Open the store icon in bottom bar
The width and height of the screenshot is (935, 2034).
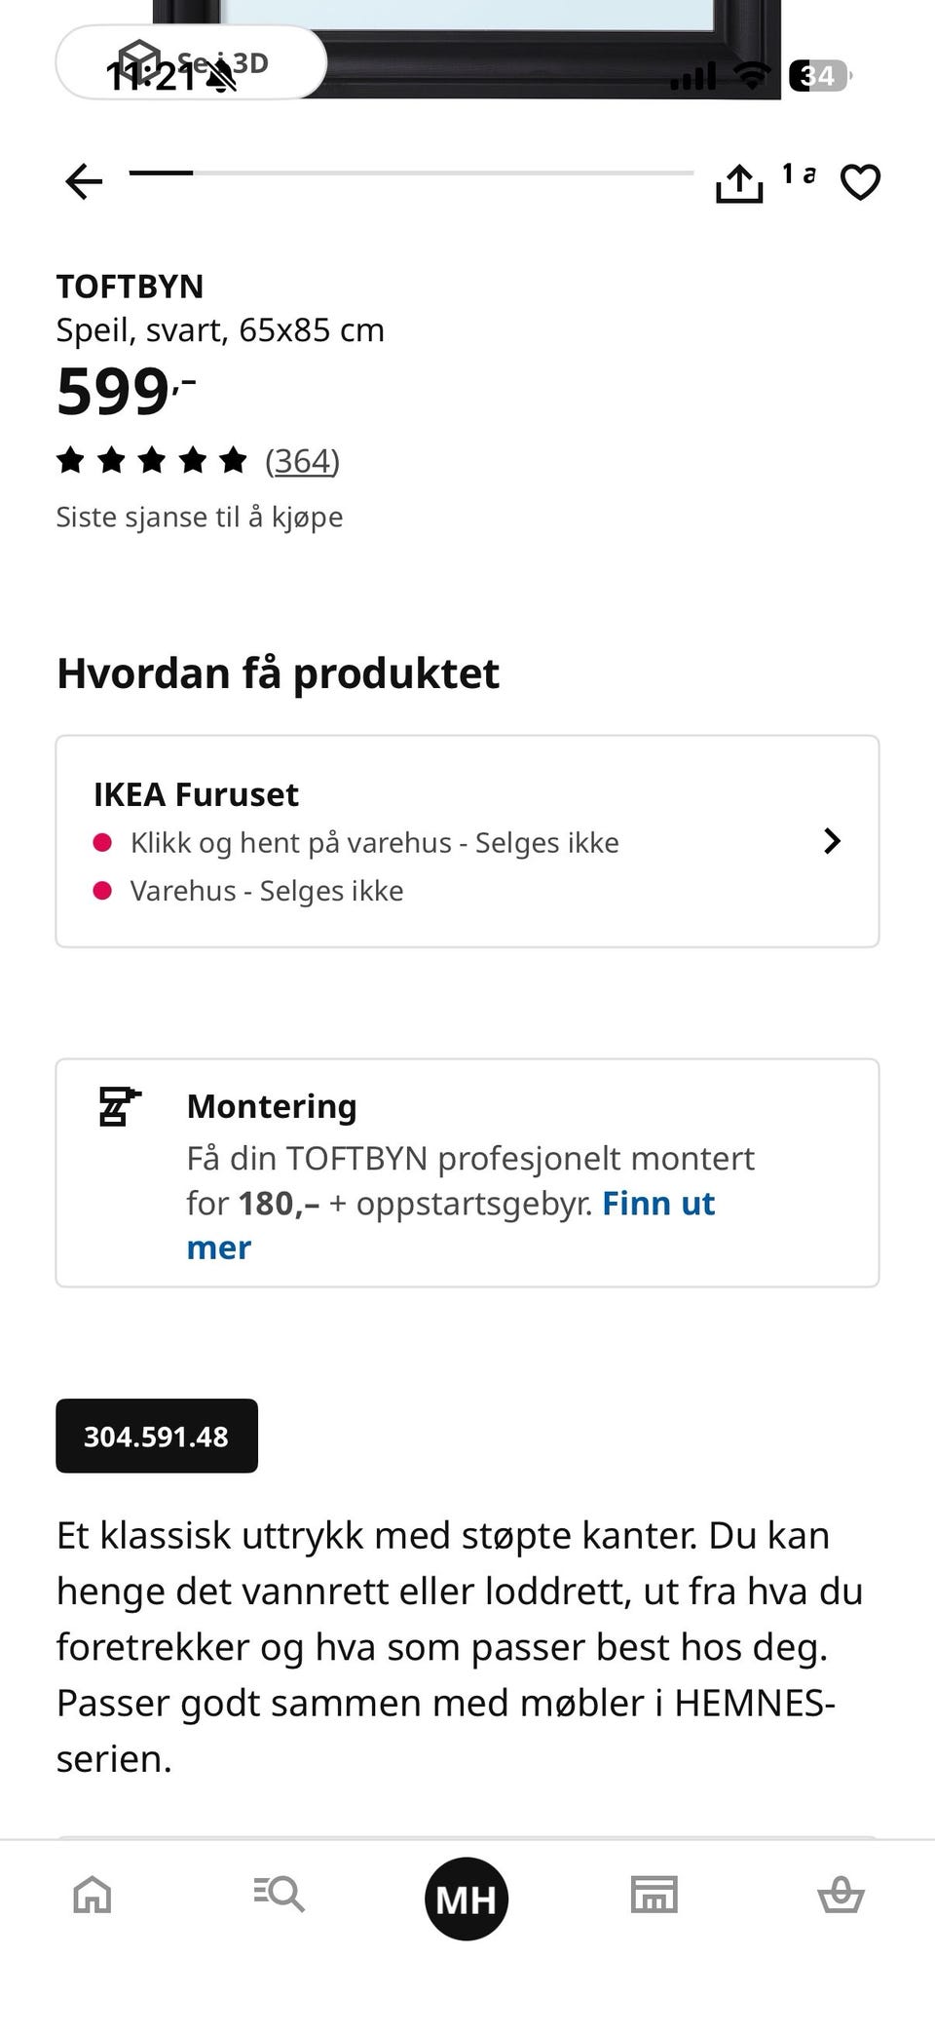coord(654,1895)
